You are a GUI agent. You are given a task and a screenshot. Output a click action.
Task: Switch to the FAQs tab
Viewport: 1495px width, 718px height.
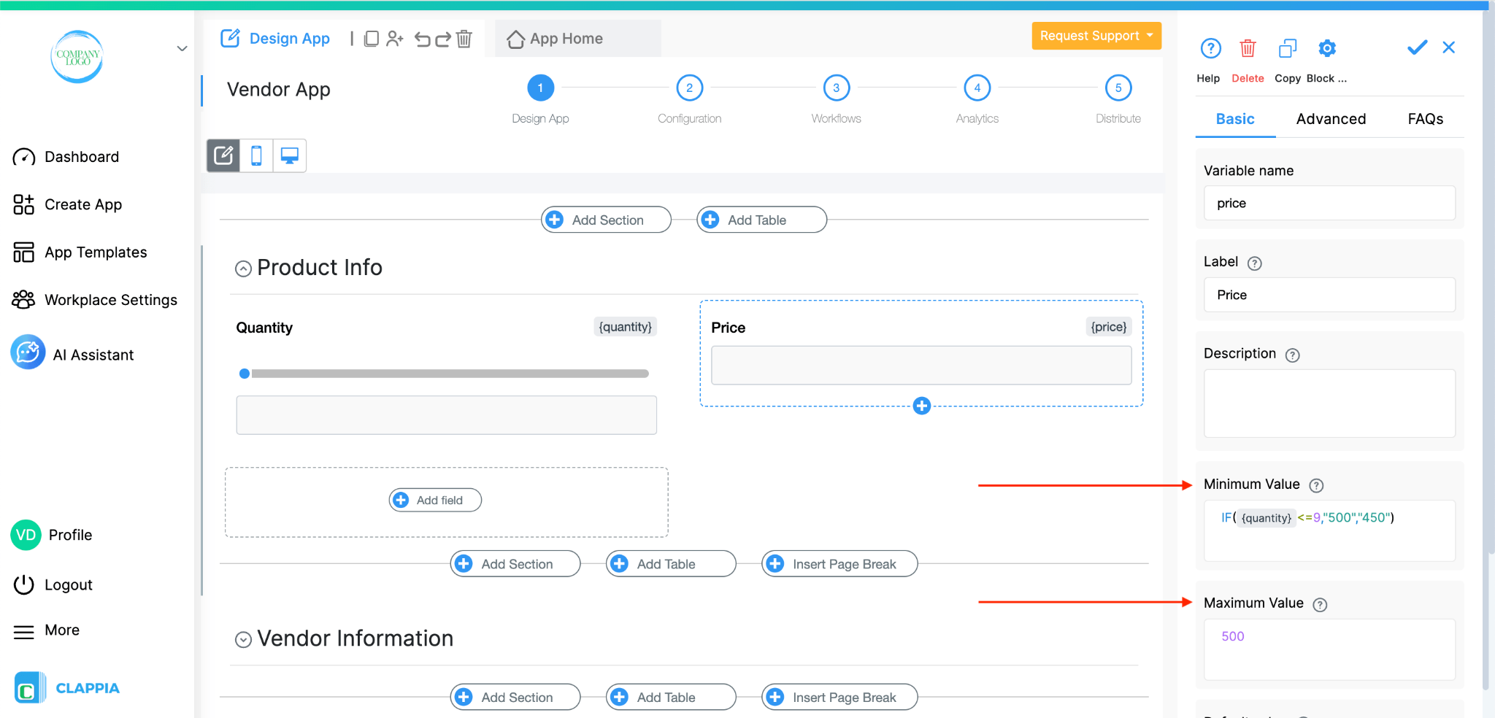click(1425, 119)
